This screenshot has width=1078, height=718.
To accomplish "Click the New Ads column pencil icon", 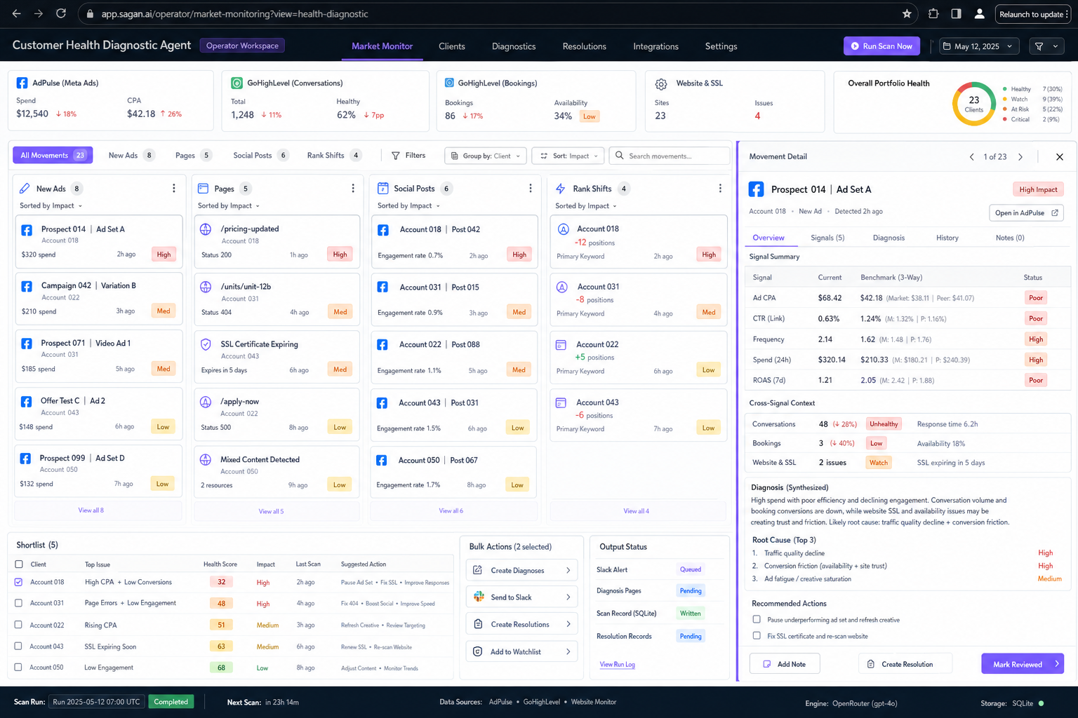I will point(25,188).
